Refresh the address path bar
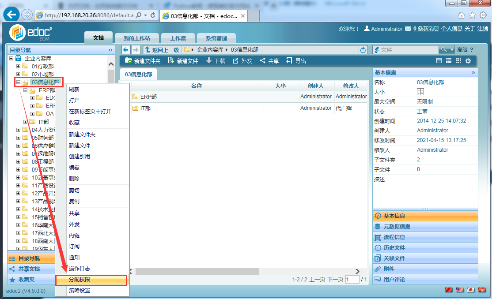Image resolution: width=492 pixels, height=299 pixels. [363, 50]
